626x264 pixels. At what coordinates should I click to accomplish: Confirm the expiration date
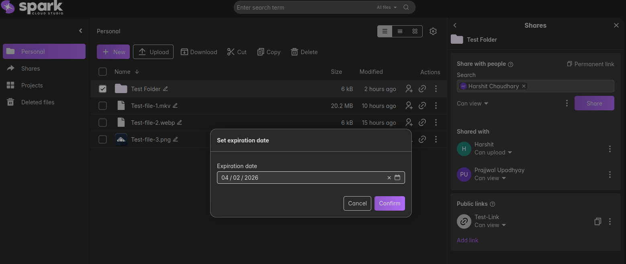pos(389,203)
